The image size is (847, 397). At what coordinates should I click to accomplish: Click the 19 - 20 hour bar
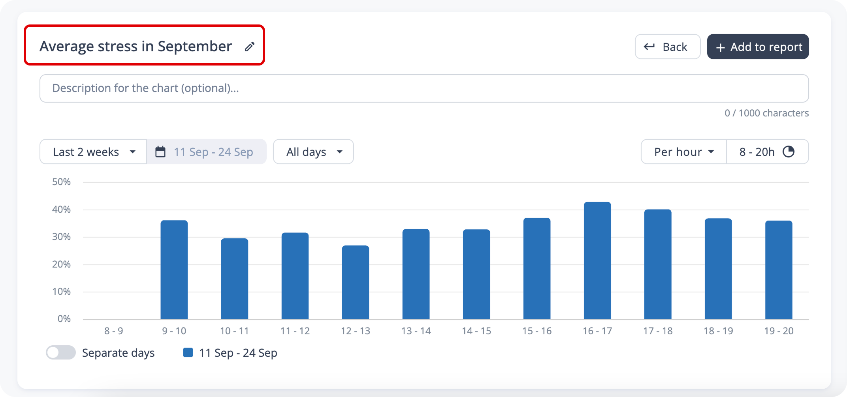coord(778,270)
